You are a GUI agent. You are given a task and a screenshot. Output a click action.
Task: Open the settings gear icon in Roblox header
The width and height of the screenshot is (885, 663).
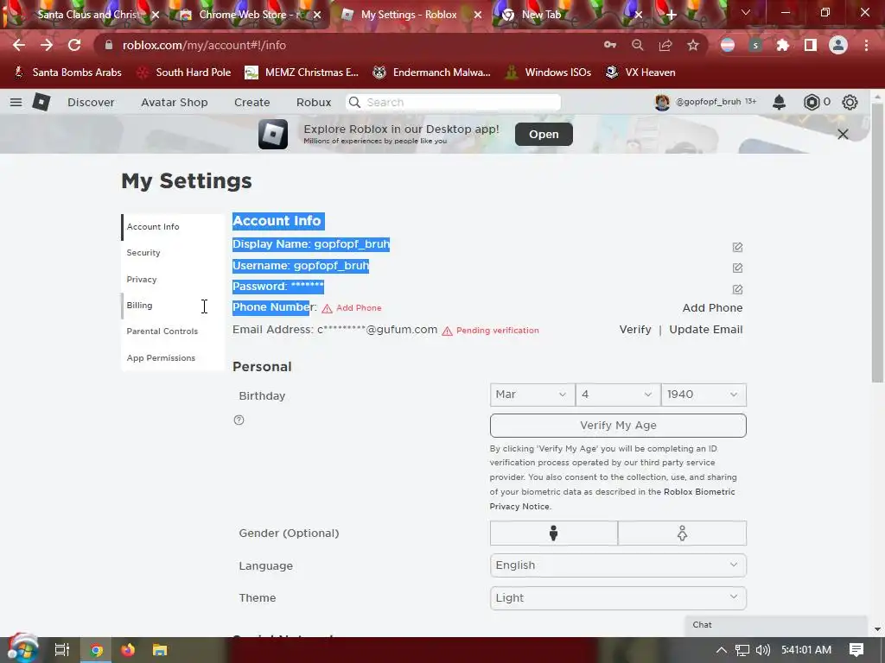coord(850,102)
